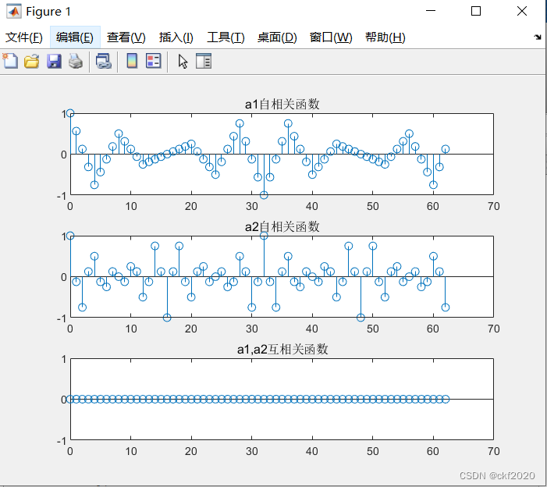This screenshot has height=487, width=547.
Task: Open the 窗口(W) menu
Action: pyautogui.click(x=331, y=37)
